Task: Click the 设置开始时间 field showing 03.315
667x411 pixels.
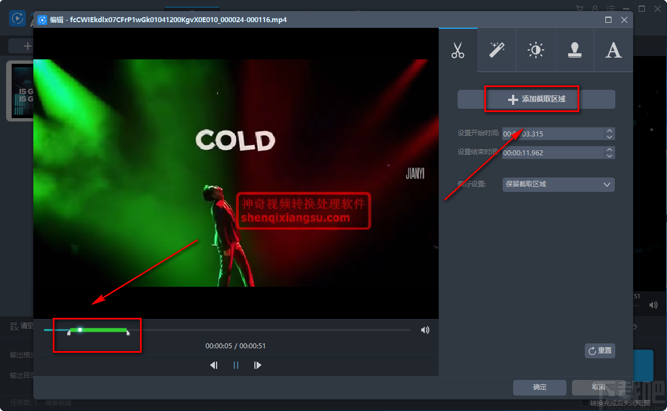Action: pos(553,134)
